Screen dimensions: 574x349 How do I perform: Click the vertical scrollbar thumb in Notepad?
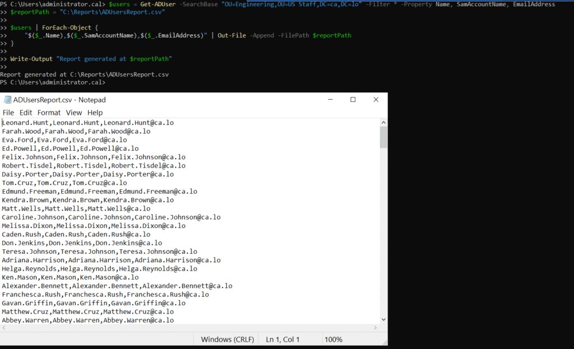click(383, 137)
